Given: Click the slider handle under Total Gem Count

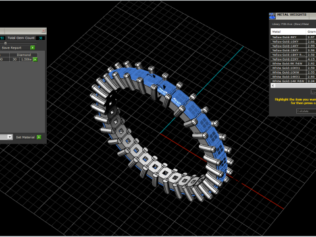Looking at the screenshot, I should 5,43.
